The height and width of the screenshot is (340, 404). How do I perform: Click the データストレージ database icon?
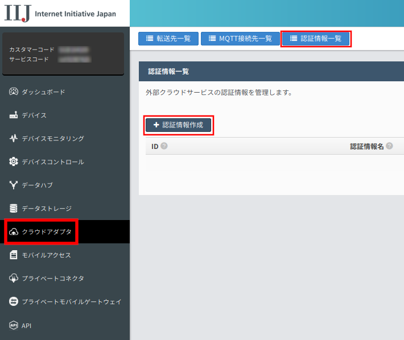click(14, 208)
